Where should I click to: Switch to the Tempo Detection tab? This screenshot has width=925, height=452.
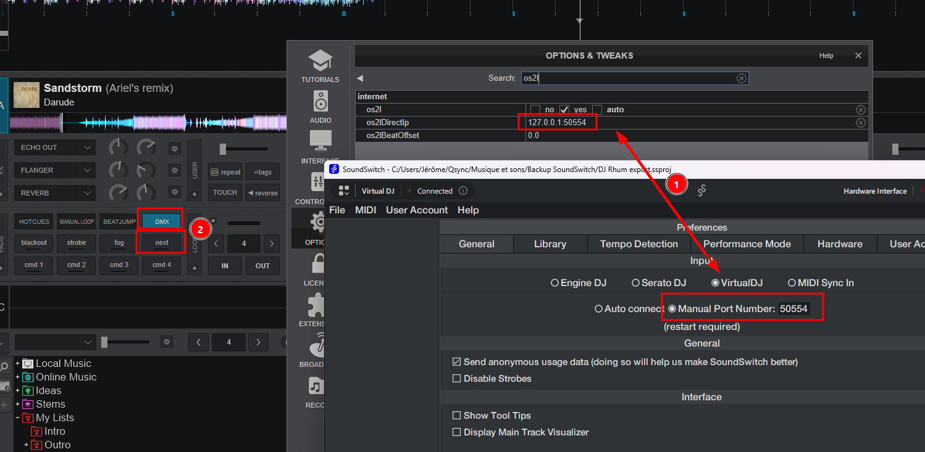638,244
